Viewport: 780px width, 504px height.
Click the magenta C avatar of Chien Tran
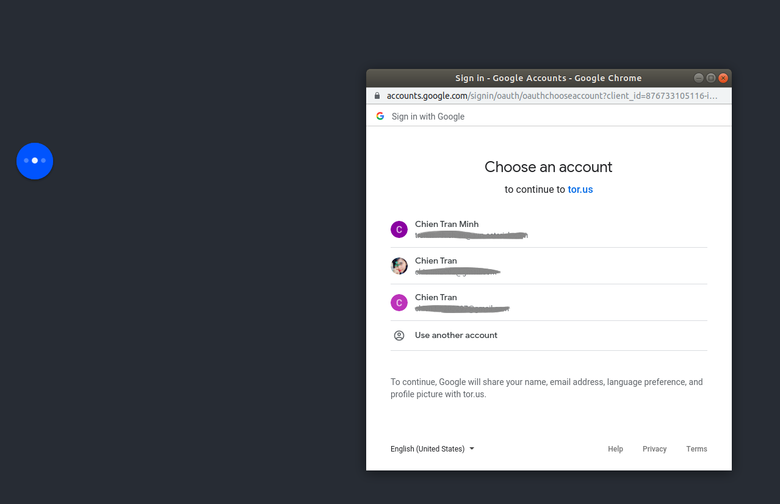point(399,303)
